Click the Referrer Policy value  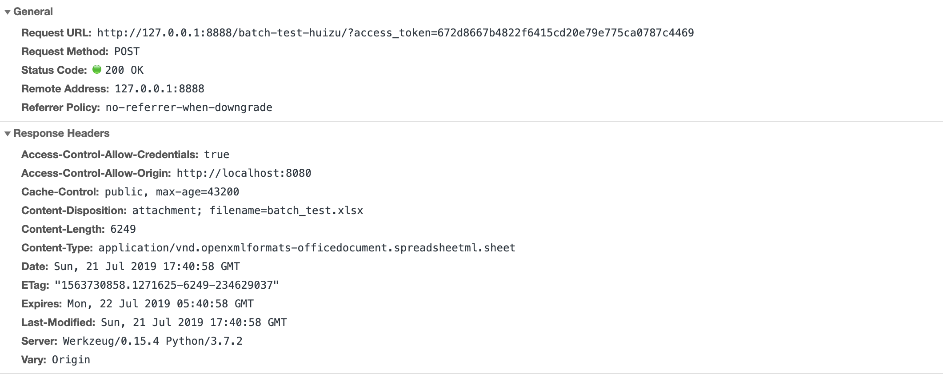[189, 107]
